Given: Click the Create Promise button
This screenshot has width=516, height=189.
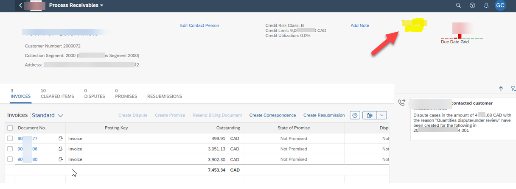Looking at the screenshot, I should [x=170, y=115].
